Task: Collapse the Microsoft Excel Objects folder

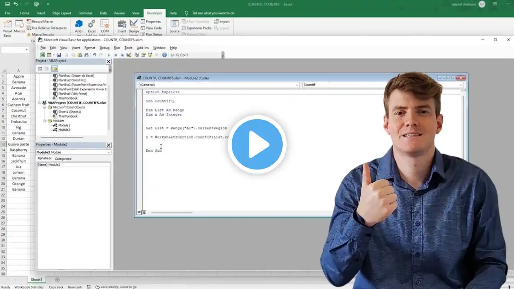Action: tap(45, 107)
